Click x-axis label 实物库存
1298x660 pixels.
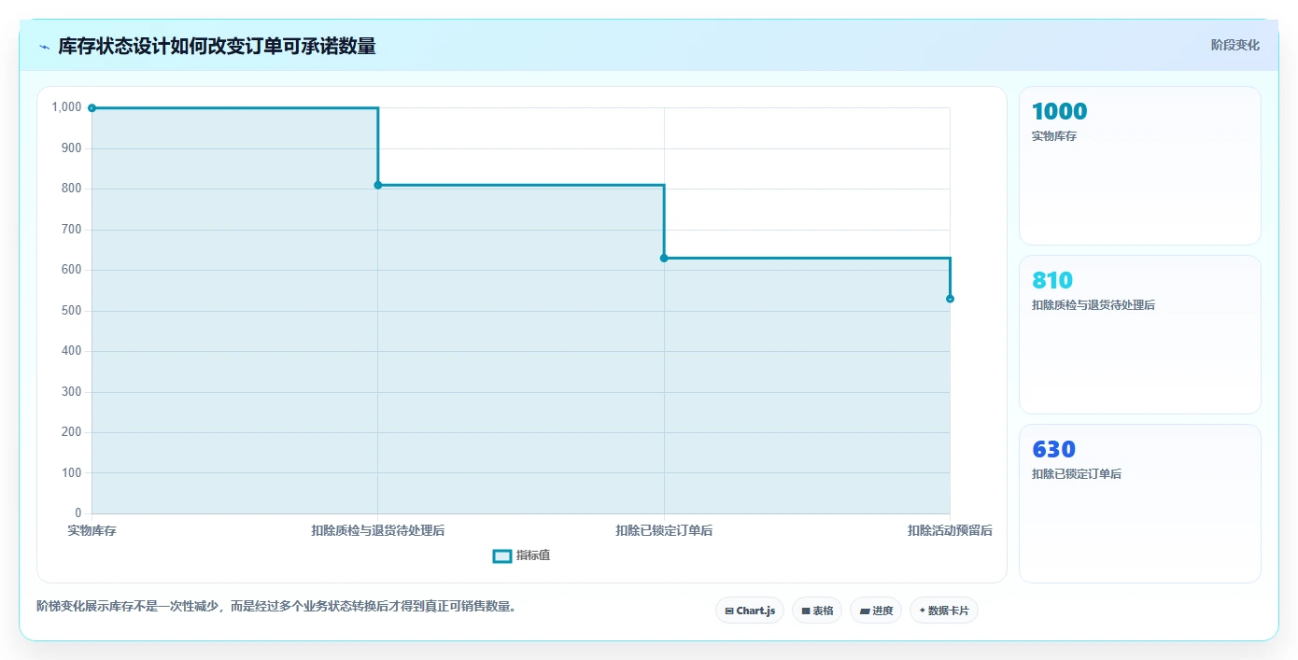92,530
